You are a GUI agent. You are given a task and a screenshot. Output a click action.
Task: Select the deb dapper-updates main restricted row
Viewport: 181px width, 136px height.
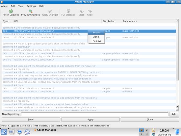[89, 53]
